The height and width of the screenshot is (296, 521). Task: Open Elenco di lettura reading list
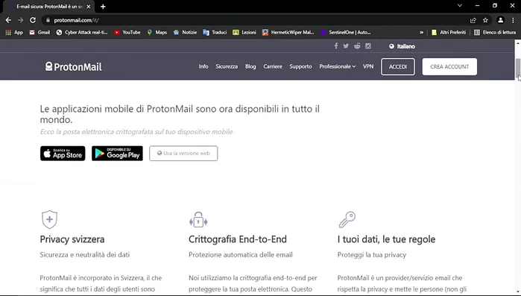(495, 32)
